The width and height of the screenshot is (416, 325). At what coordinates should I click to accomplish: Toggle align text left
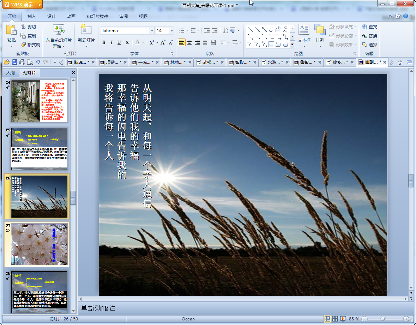[x=181, y=42]
